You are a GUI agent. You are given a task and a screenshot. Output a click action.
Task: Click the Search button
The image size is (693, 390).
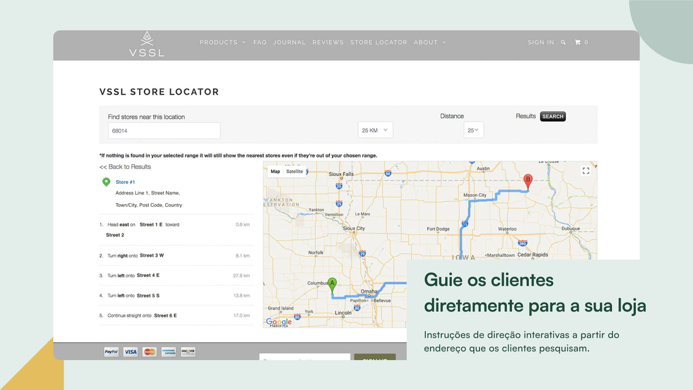(553, 116)
